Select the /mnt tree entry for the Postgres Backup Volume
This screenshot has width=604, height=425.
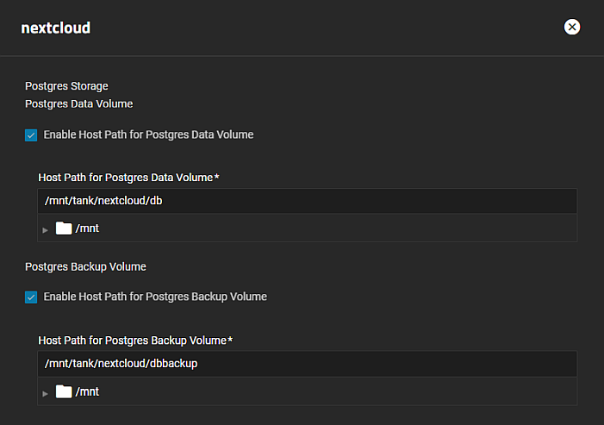[87, 391]
